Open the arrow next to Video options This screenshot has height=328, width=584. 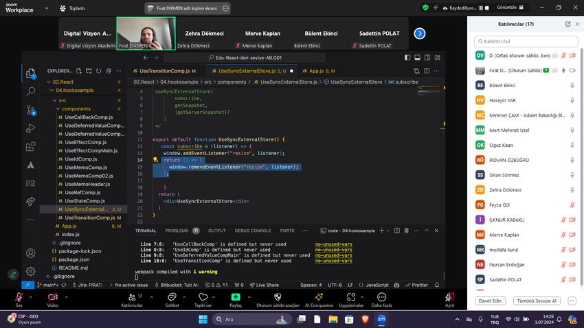coord(66,297)
